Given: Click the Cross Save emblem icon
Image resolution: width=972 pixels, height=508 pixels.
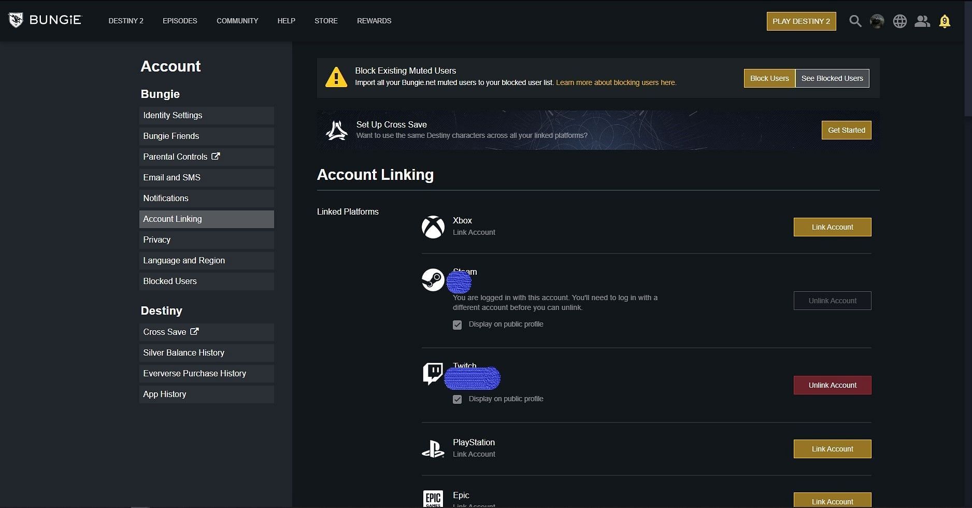Looking at the screenshot, I should click(x=337, y=130).
